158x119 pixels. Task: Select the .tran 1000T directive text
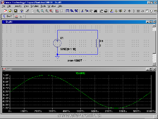pyautogui.click(x=75, y=61)
